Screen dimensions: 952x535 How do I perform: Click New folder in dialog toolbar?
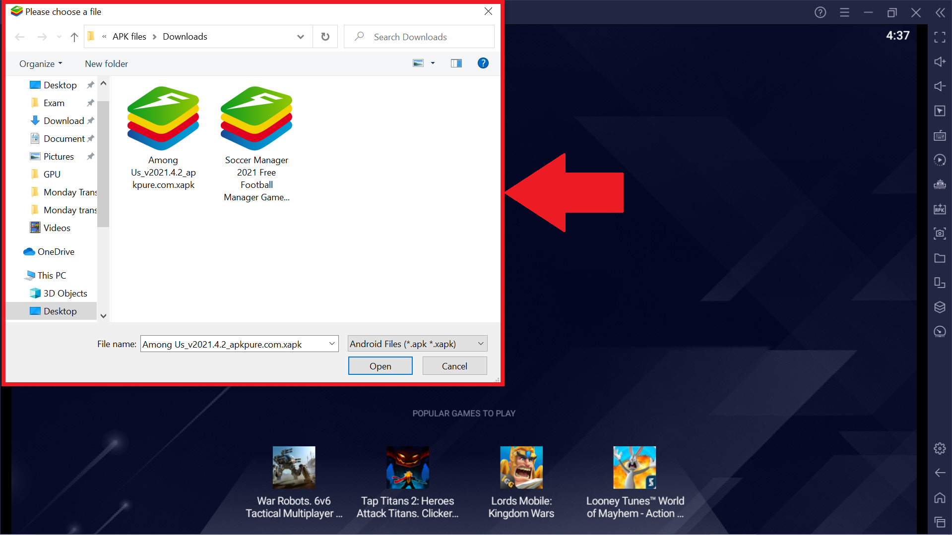(x=107, y=64)
